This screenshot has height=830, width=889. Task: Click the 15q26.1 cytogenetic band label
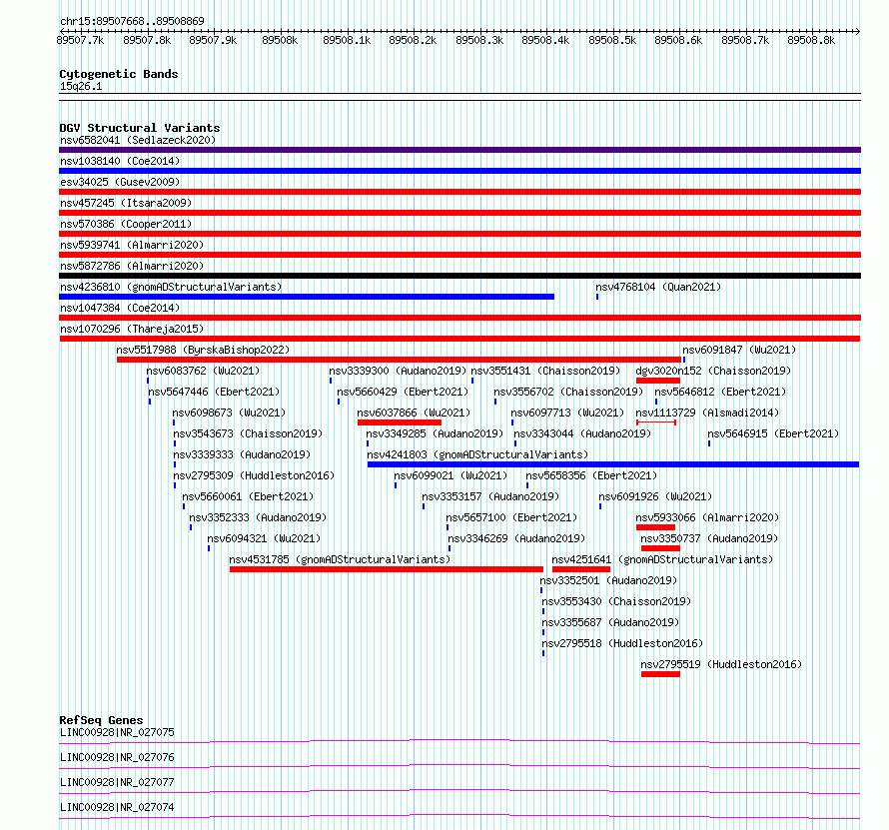[x=81, y=86]
